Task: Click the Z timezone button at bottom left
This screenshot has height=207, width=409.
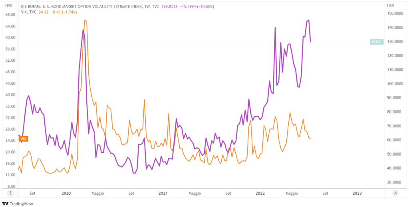Action: (10, 193)
